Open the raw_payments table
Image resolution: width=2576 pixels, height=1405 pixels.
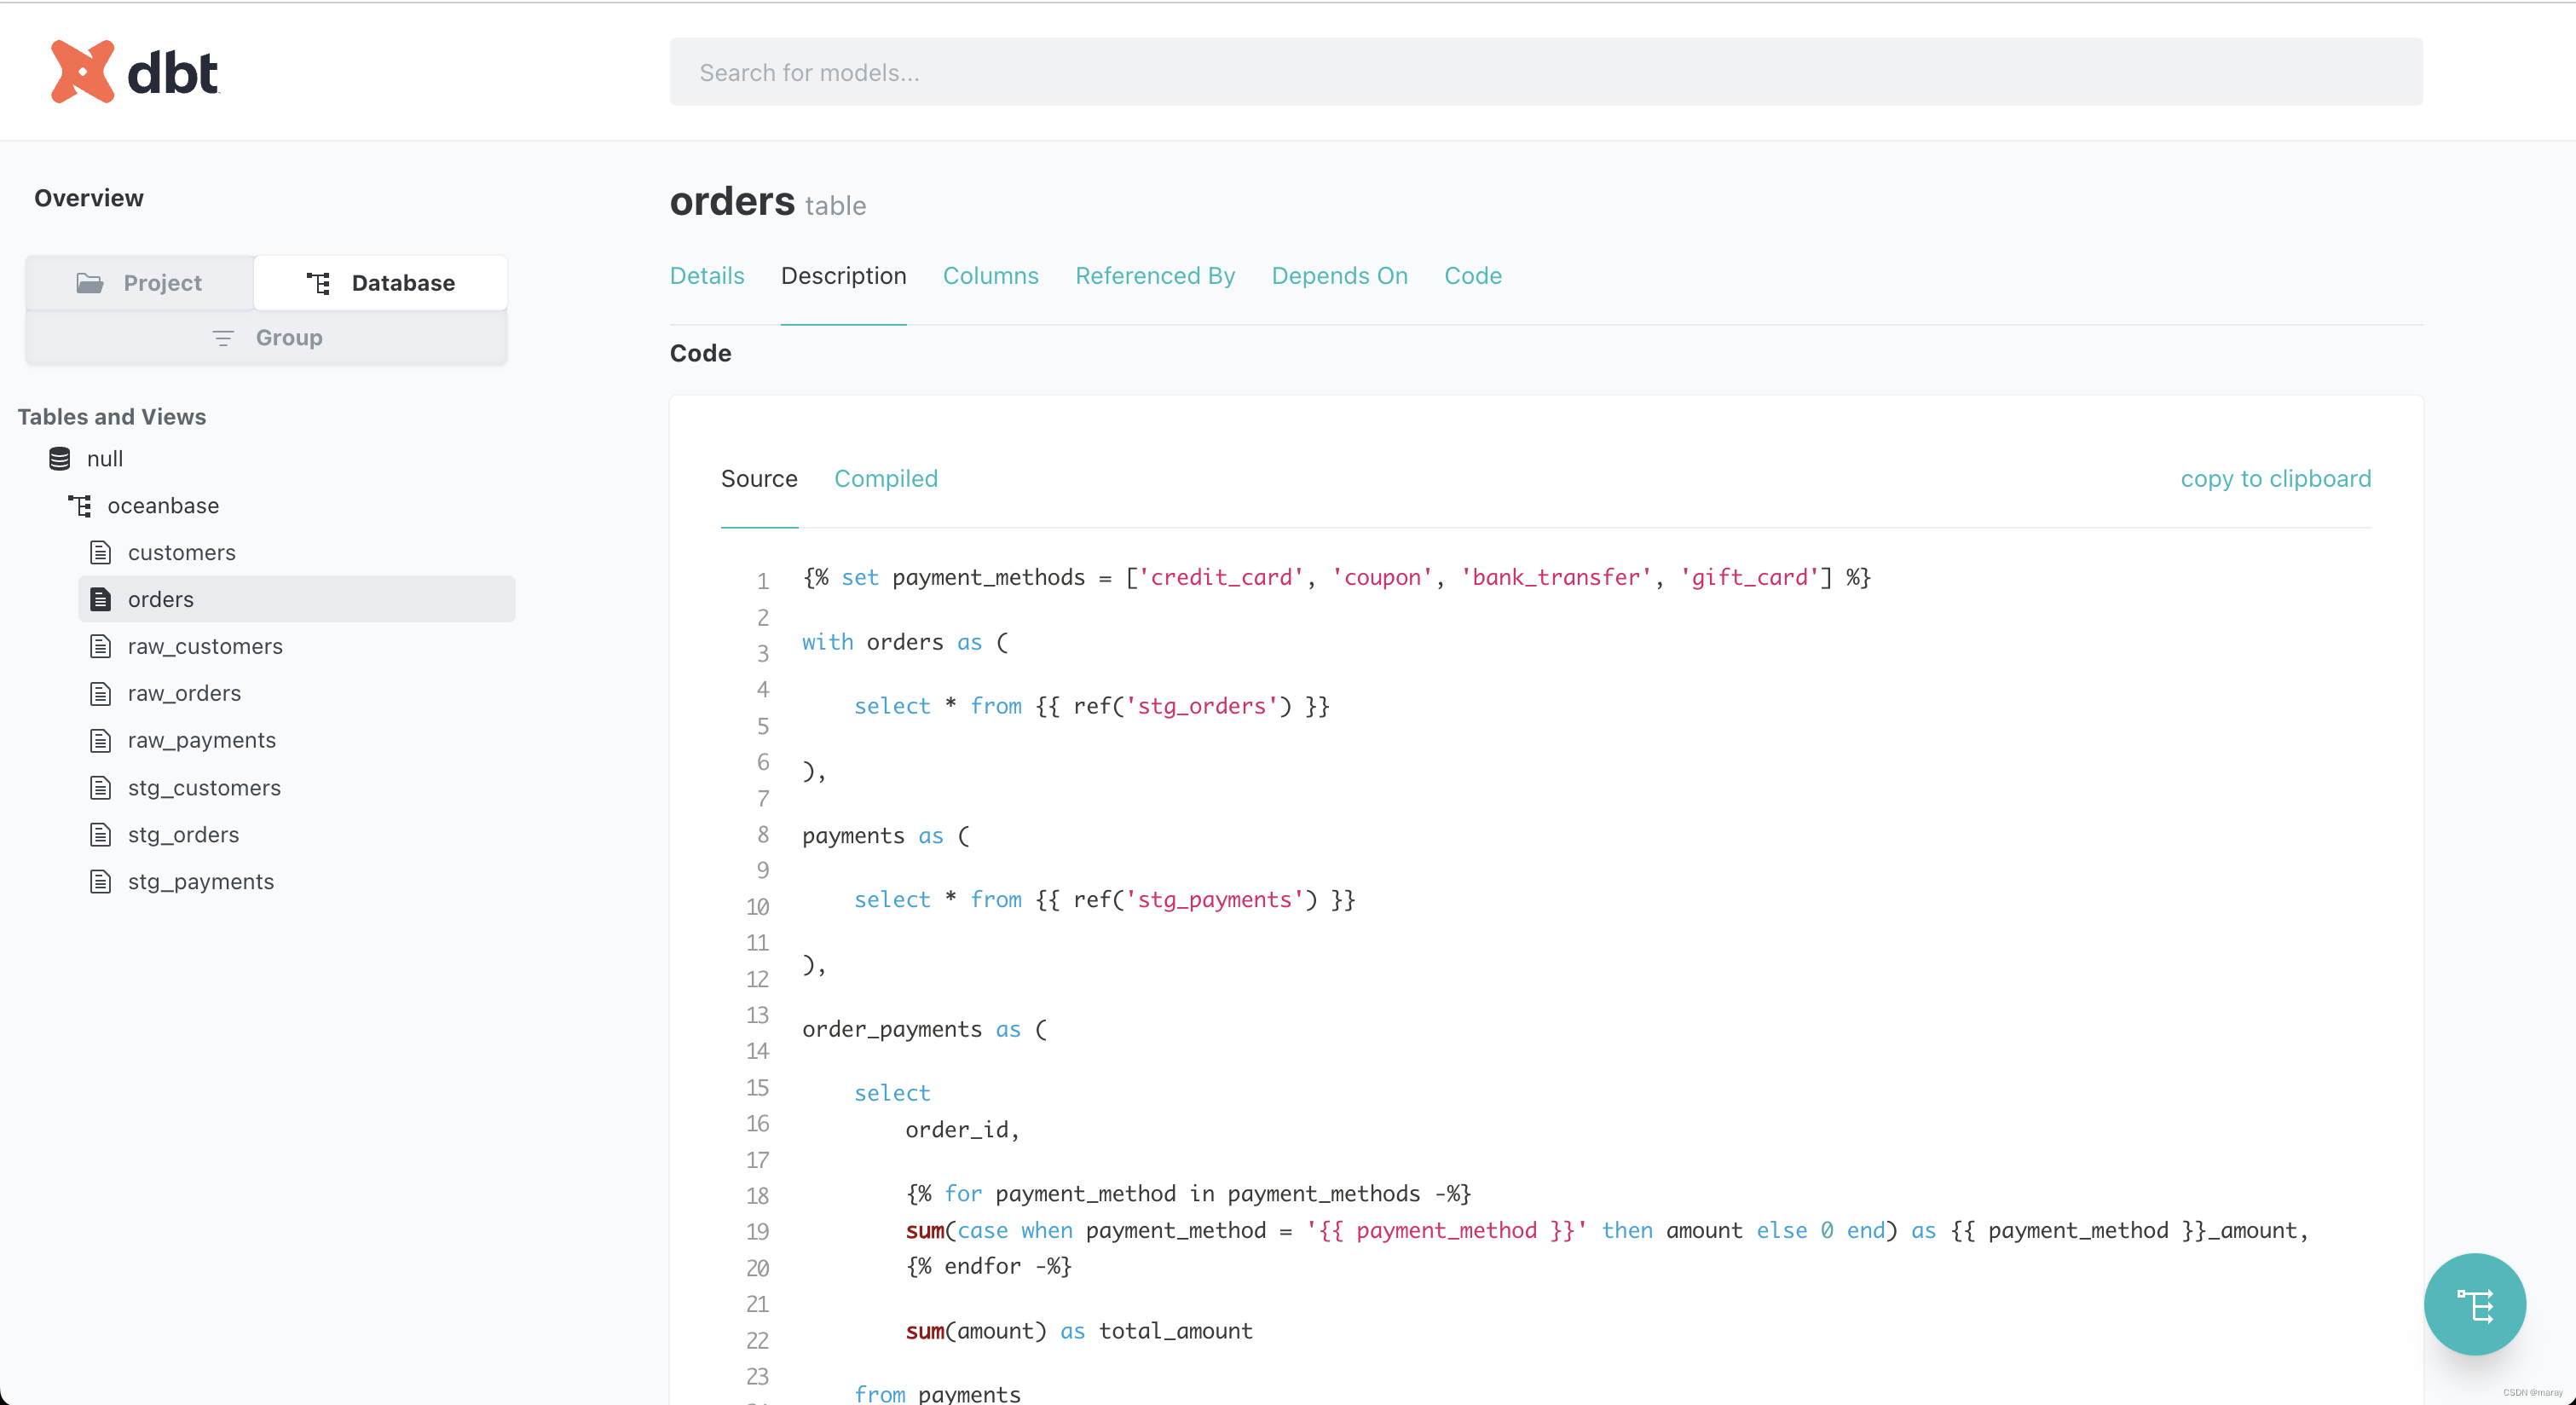point(202,740)
